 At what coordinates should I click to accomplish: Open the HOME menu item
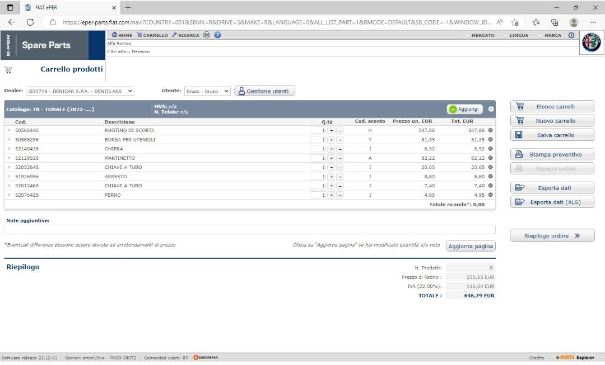[x=122, y=35]
